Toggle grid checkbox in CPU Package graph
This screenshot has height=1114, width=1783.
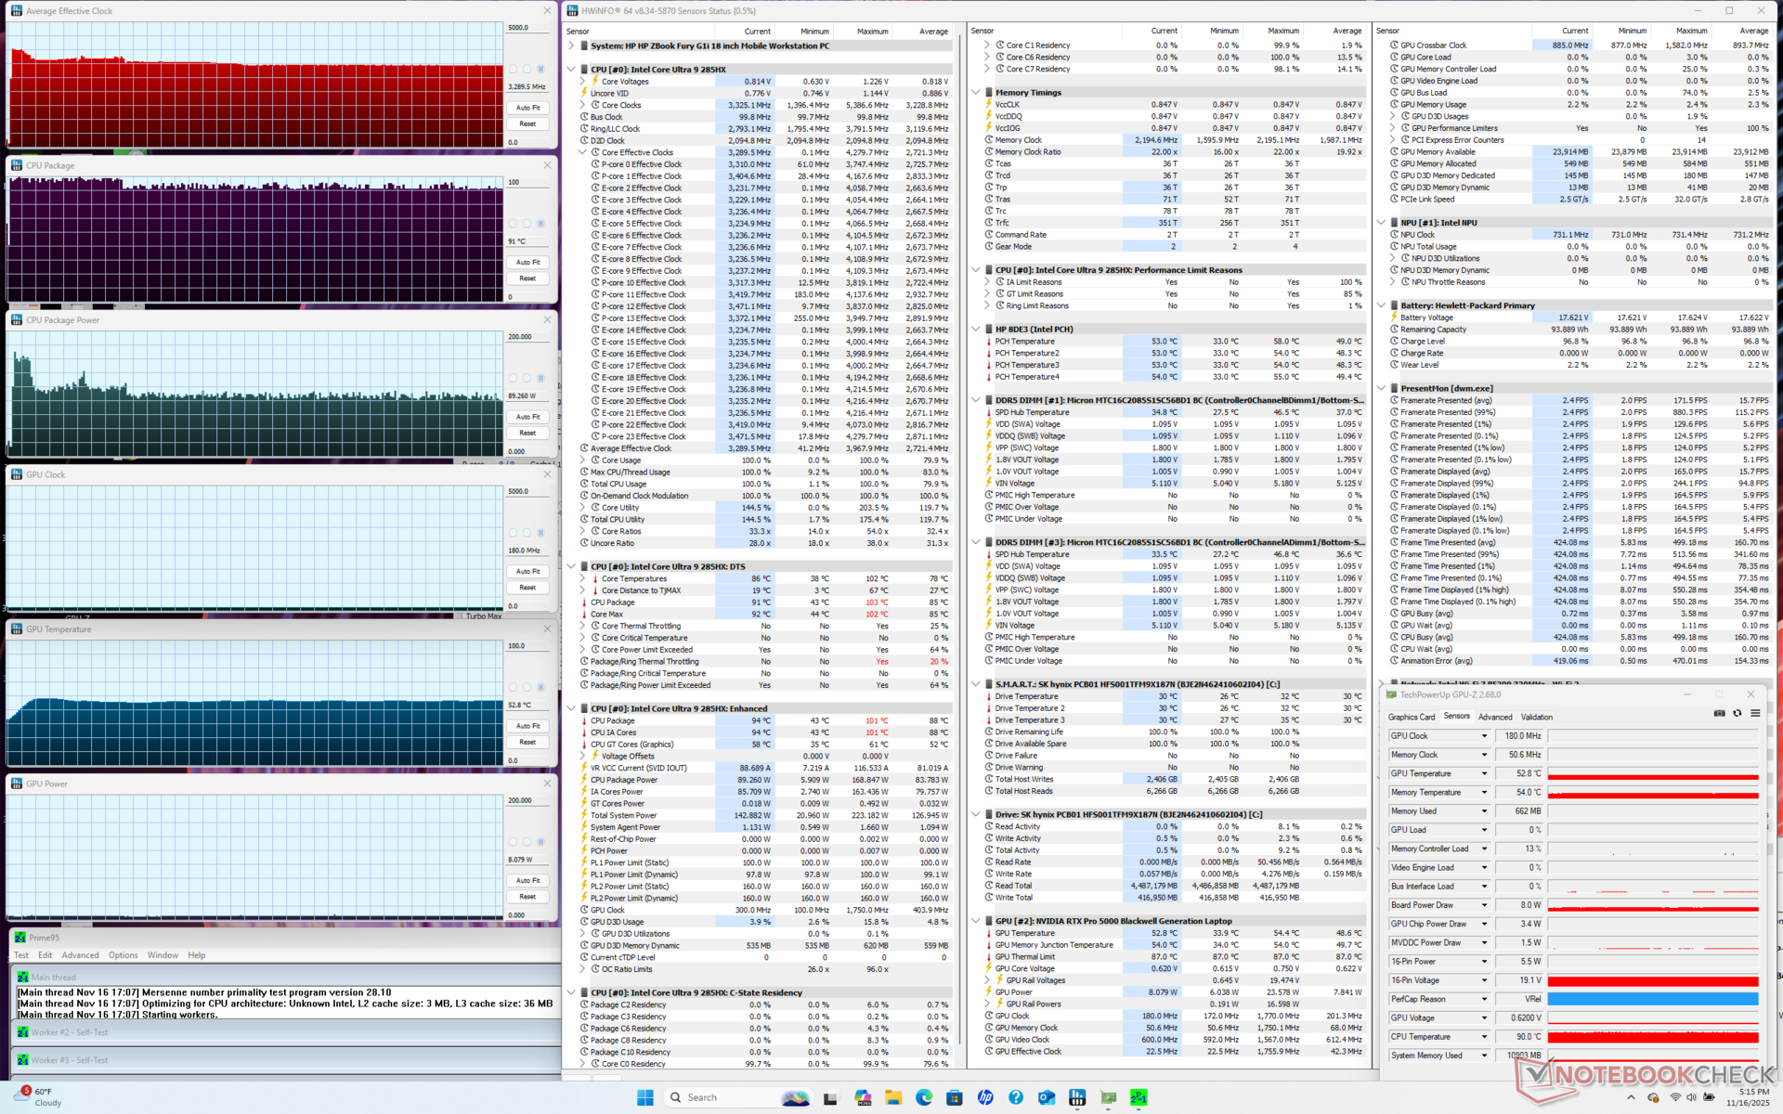(x=540, y=224)
